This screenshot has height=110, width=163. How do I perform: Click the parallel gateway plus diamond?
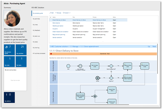pos(95,96)
